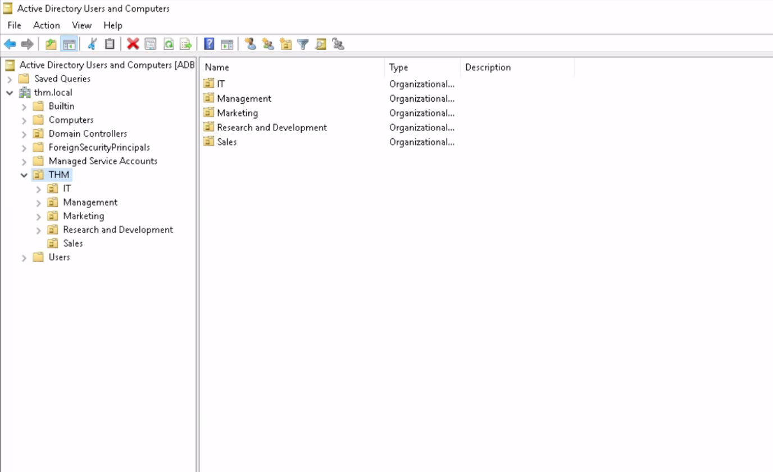The height and width of the screenshot is (472, 773).
Task: Select the THM node in tree
Action: (59, 175)
